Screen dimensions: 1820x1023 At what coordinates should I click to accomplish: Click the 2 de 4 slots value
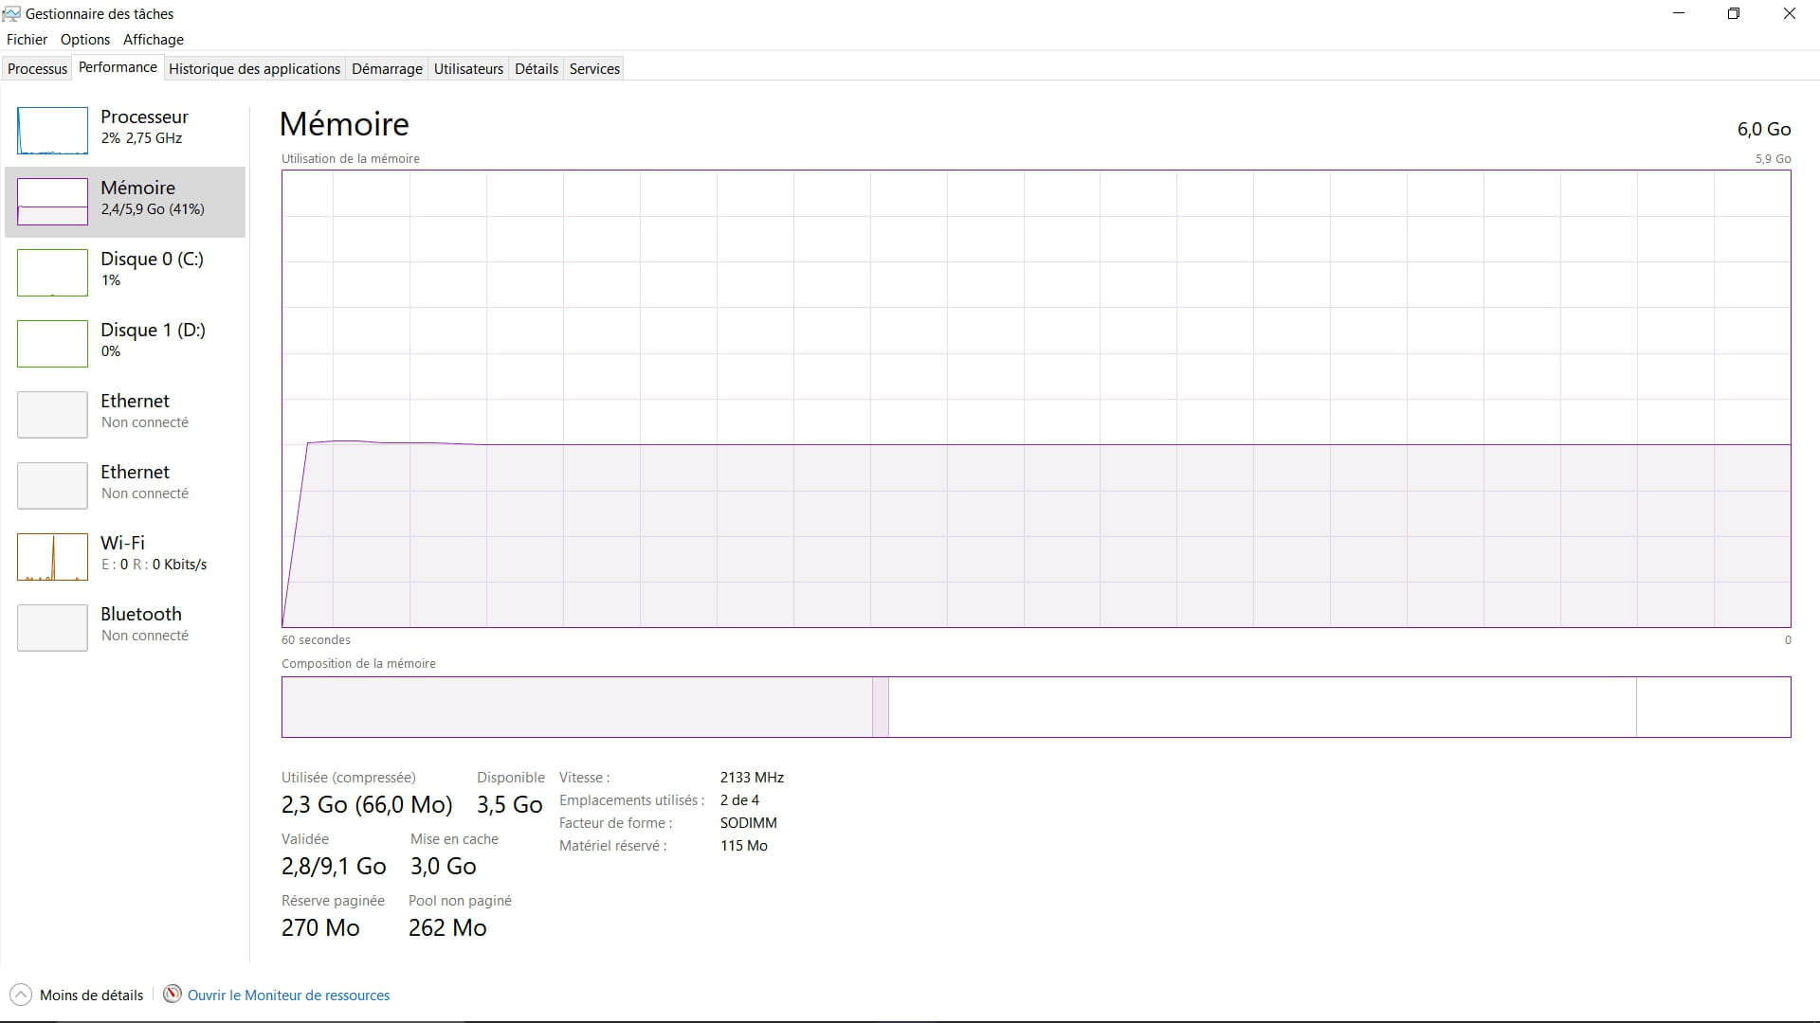(739, 800)
